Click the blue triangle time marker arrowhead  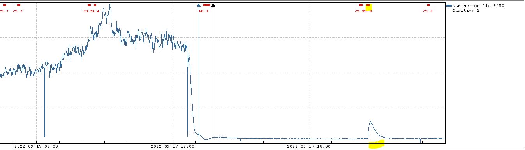[x=199, y=5]
